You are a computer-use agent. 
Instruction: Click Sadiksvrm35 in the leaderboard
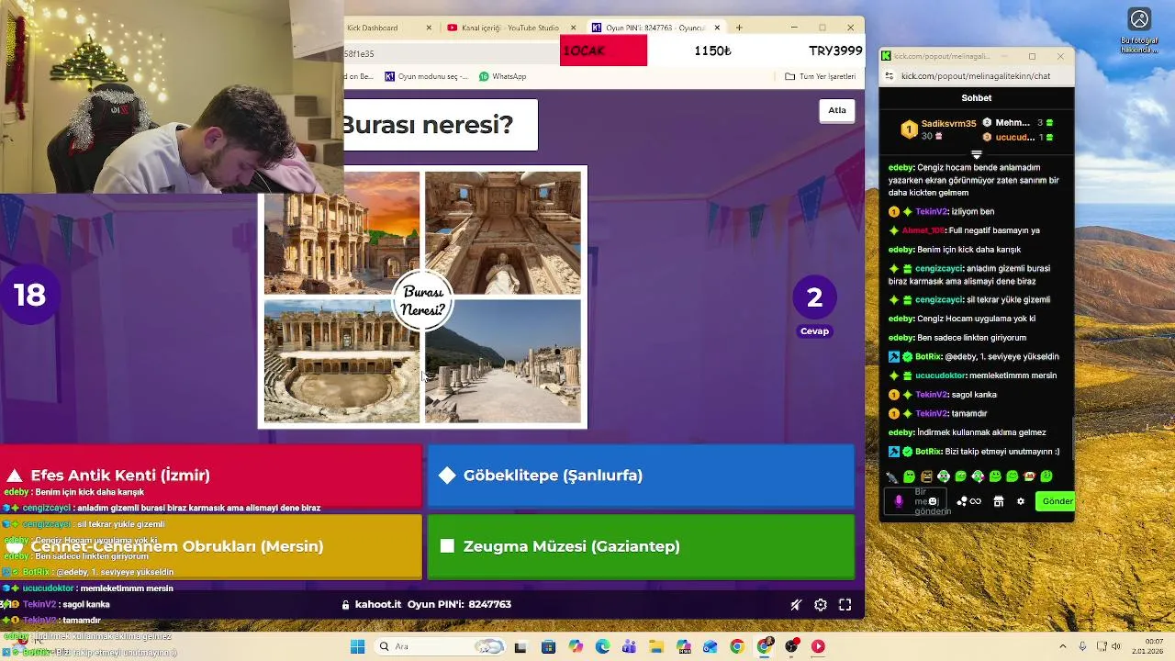click(948, 123)
